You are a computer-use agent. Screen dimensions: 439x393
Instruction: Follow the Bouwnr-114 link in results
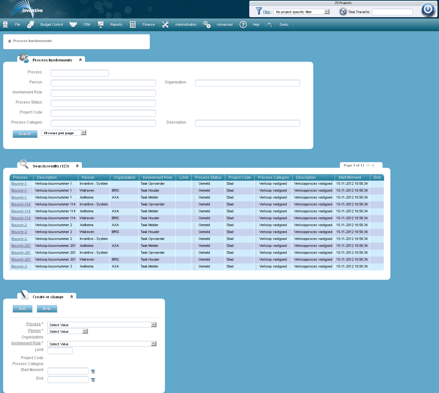coord(21,204)
